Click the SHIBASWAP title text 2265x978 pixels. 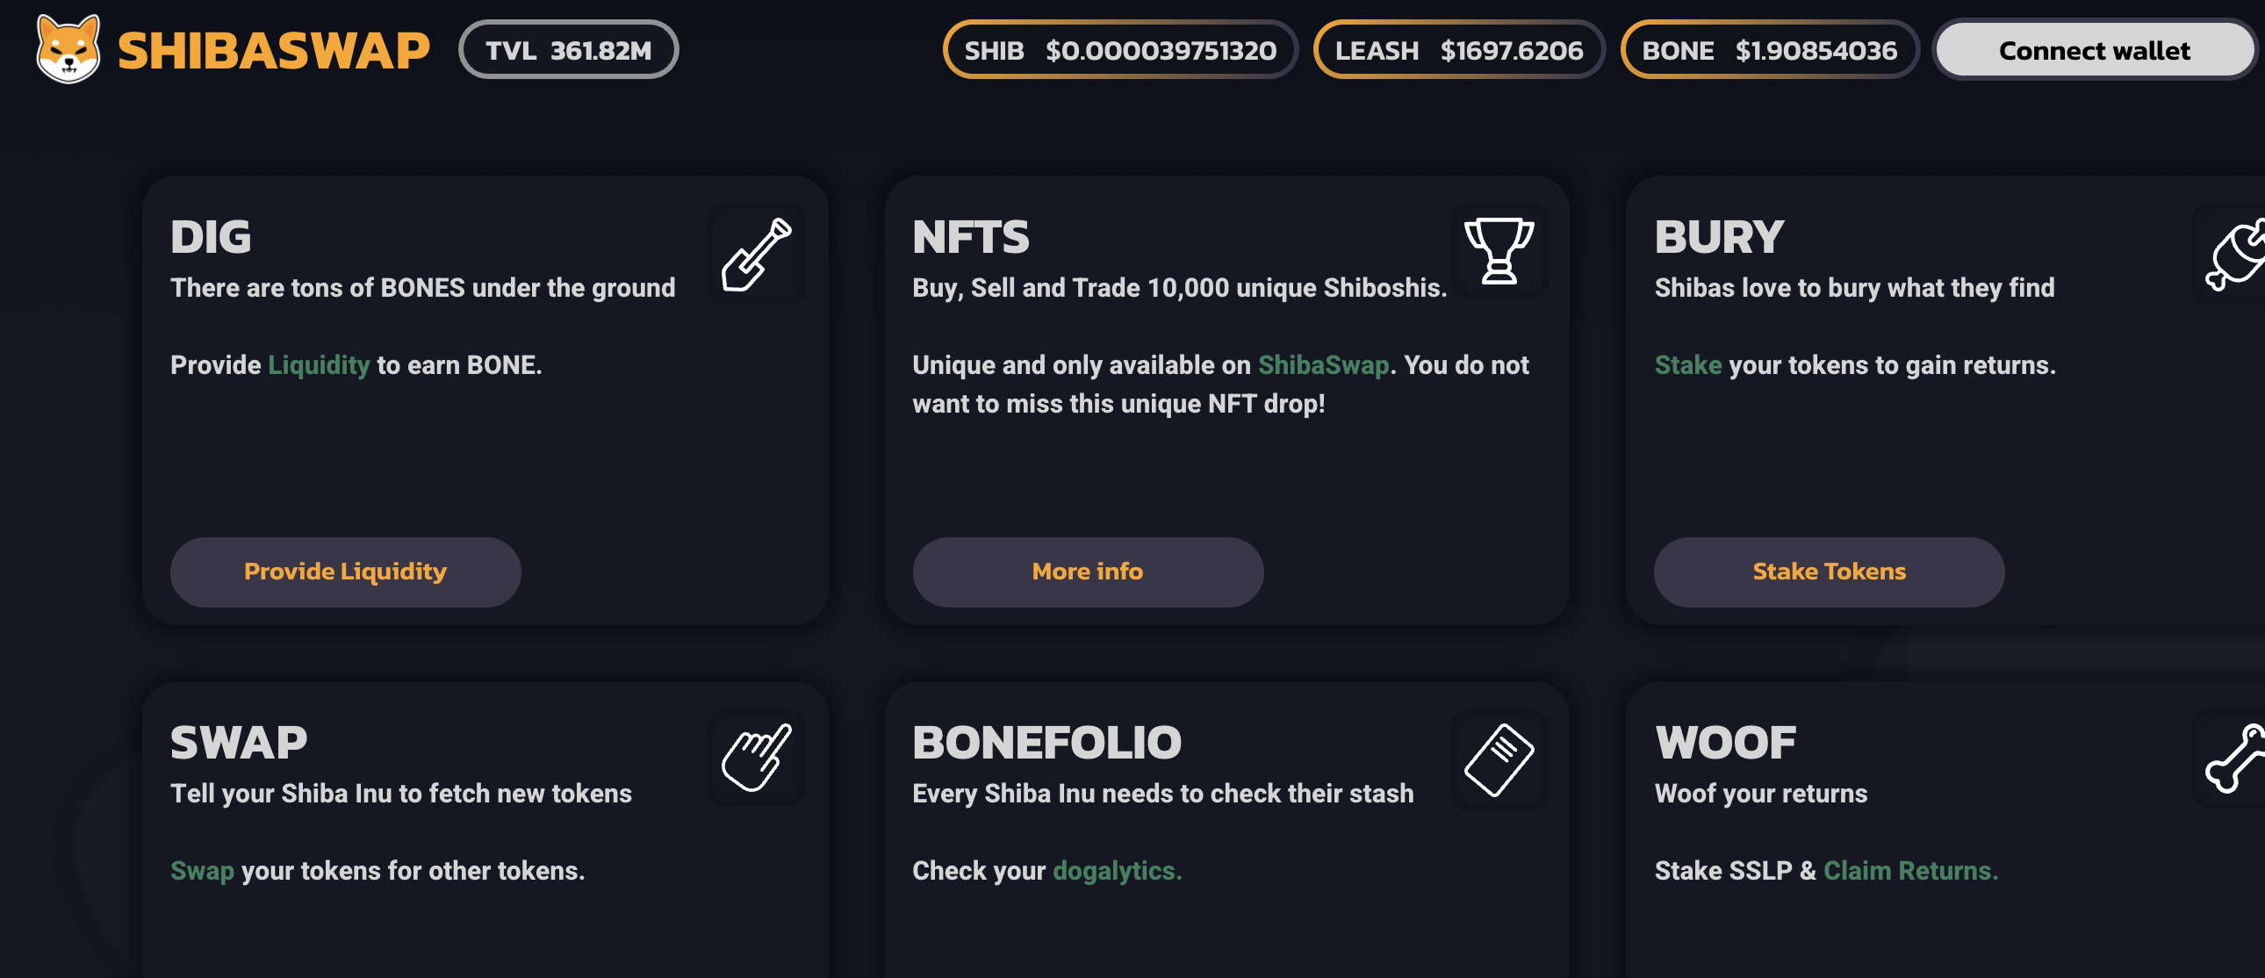(273, 50)
